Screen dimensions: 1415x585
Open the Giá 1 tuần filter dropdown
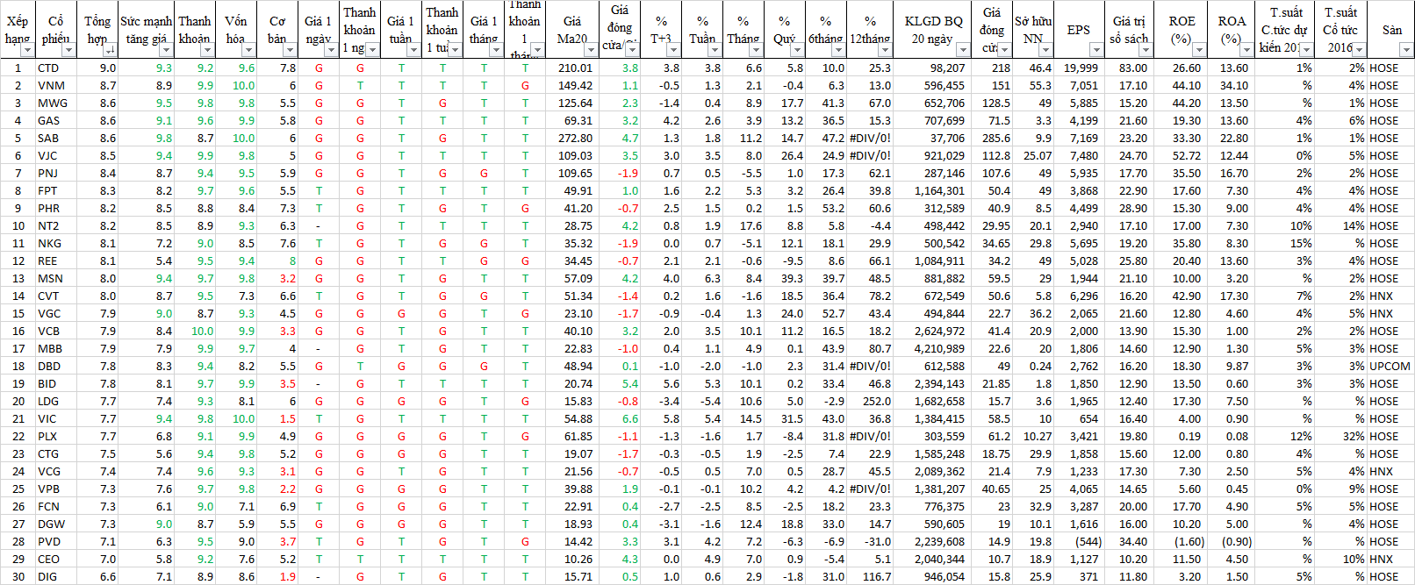[413, 50]
